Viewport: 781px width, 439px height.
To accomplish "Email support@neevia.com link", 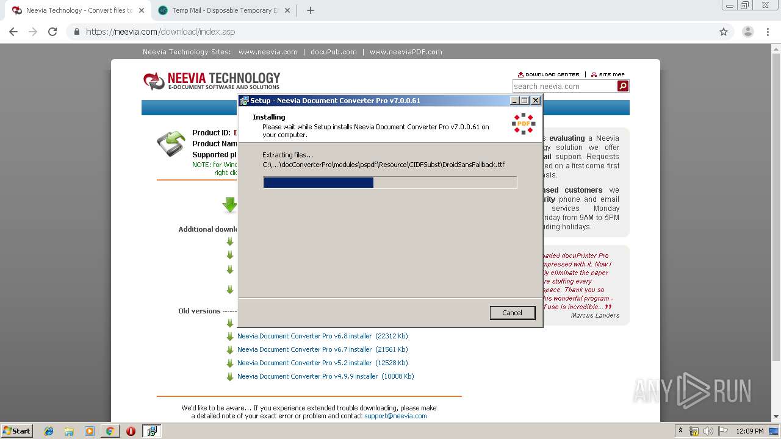I will click(395, 416).
